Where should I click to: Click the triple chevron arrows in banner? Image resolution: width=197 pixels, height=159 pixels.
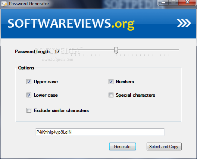pos(184,23)
